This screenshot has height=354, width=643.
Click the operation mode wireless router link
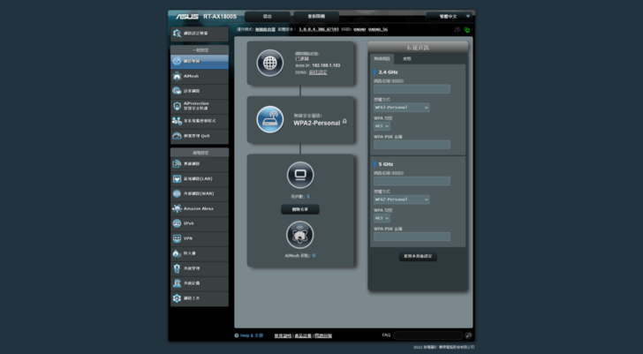pyautogui.click(x=265, y=29)
